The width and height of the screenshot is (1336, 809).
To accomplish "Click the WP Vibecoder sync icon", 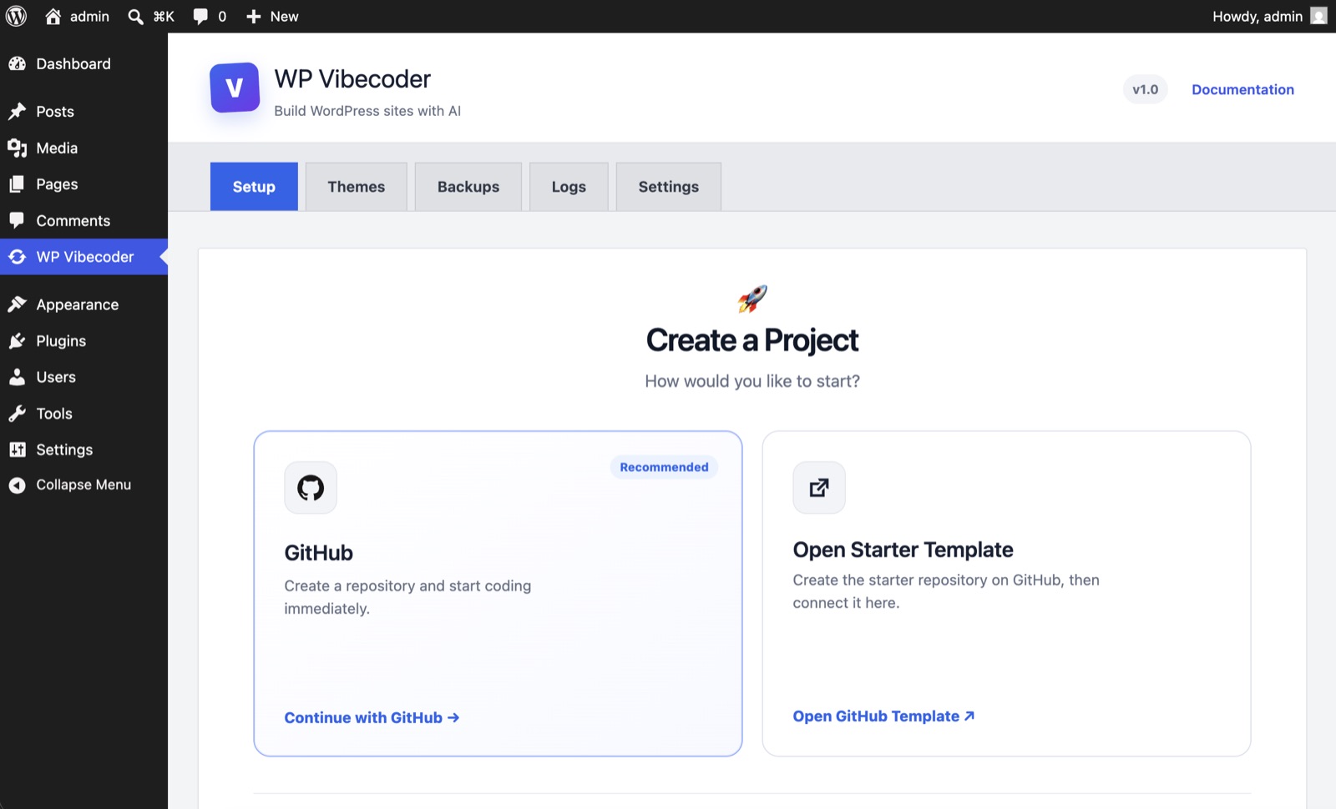I will pyautogui.click(x=18, y=257).
